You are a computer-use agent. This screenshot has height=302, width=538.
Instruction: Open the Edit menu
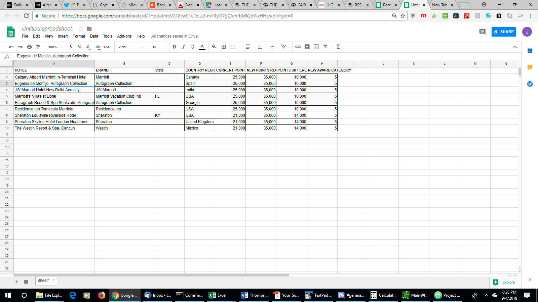click(x=36, y=36)
